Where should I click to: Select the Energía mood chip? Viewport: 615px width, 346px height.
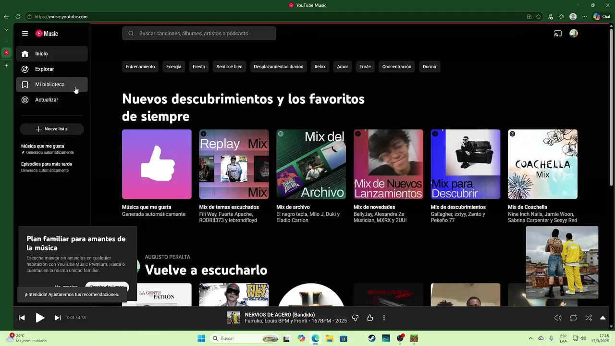[174, 67]
